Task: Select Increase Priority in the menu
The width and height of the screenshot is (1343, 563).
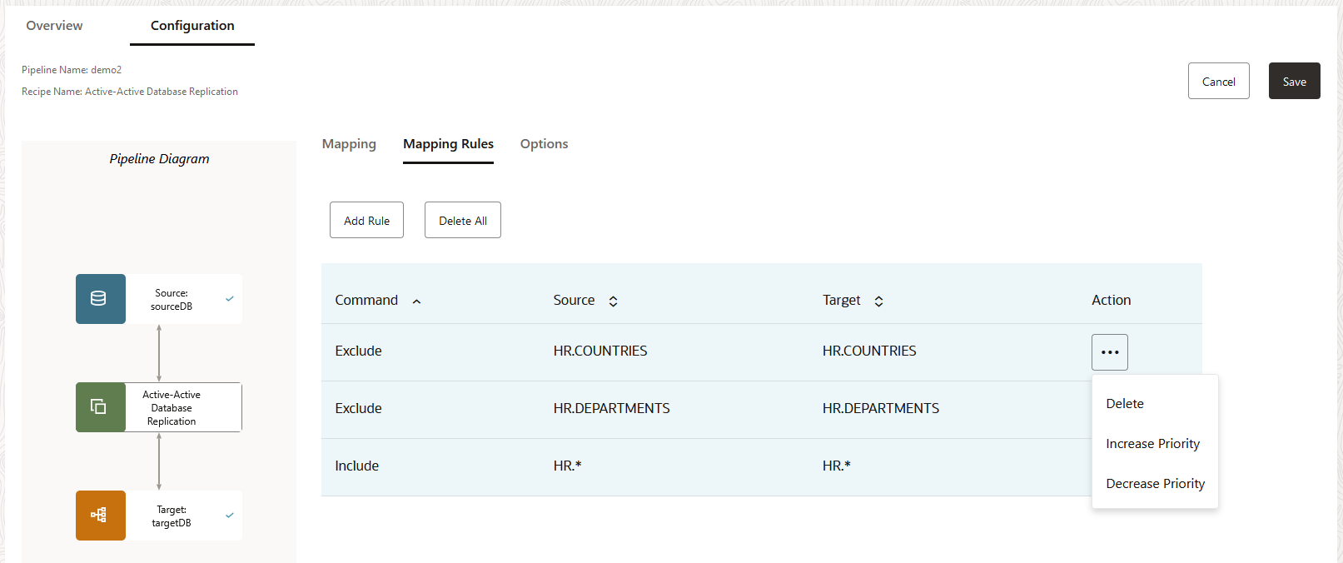Action: [1152, 444]
